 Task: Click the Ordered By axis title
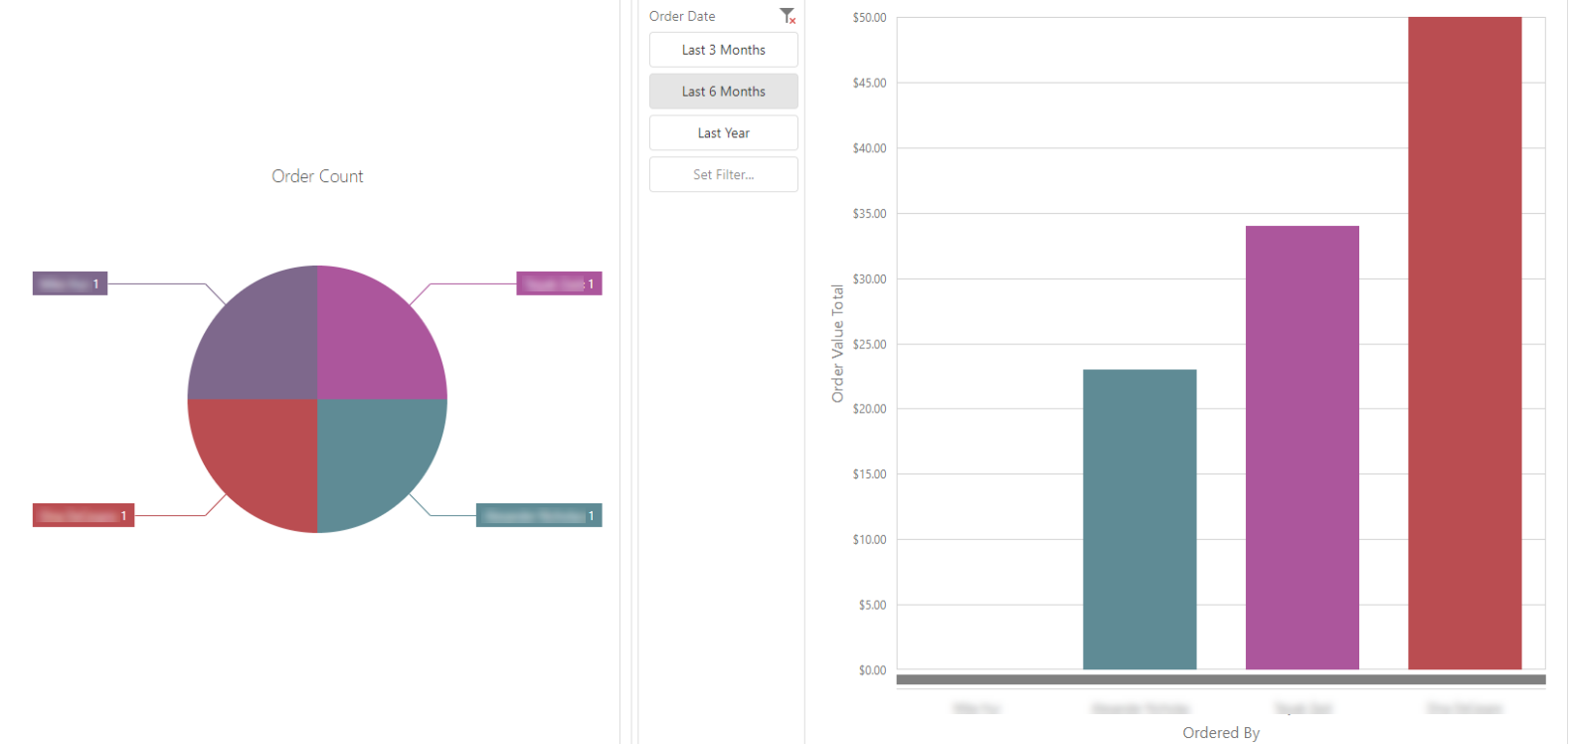click(x=1220, y=733)
